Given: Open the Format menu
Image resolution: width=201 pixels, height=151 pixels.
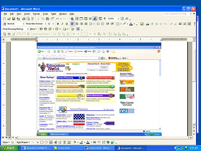Looking at the screenshot, I should coord(36,14).
